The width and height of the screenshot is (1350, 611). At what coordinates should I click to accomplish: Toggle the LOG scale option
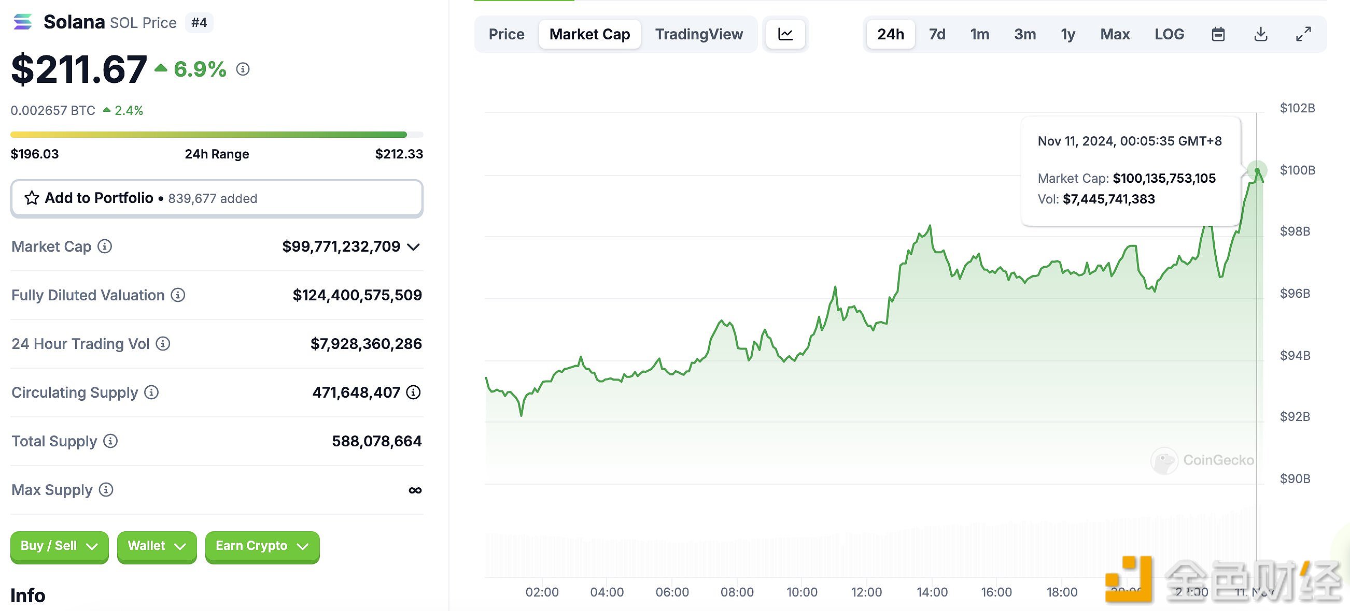(1169, 35)
